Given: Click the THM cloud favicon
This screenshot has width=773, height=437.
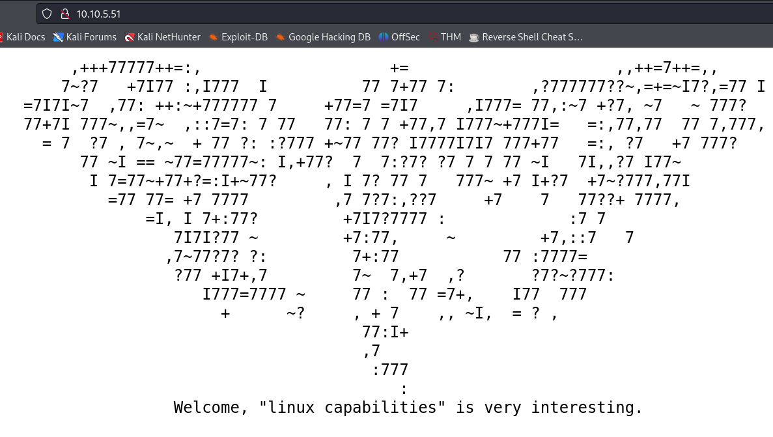Looking at the screenshot, I should [x=433, y=37].
